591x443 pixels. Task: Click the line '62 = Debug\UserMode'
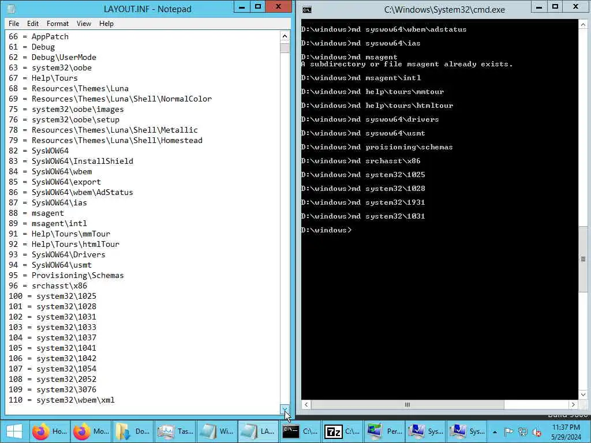(x=53, y=57)
